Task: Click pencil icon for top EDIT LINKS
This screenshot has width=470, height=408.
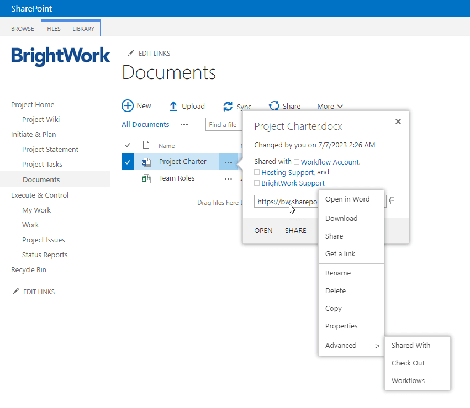Action: click(131, 53)
